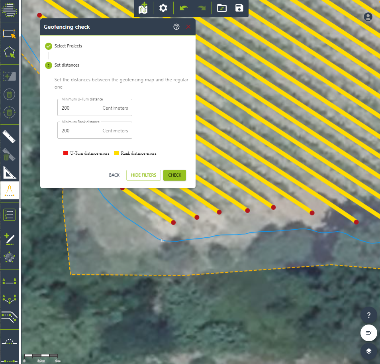Click the green CHECK button
The width and height of the screenshot is (380, 364).
174,175
